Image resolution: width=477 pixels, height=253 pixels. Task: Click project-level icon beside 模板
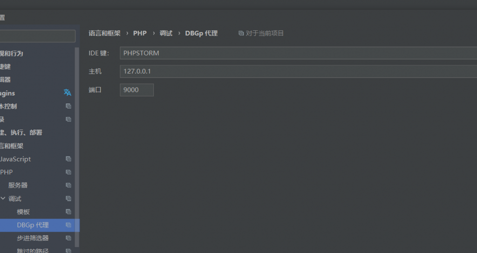[x=68, y=212]
